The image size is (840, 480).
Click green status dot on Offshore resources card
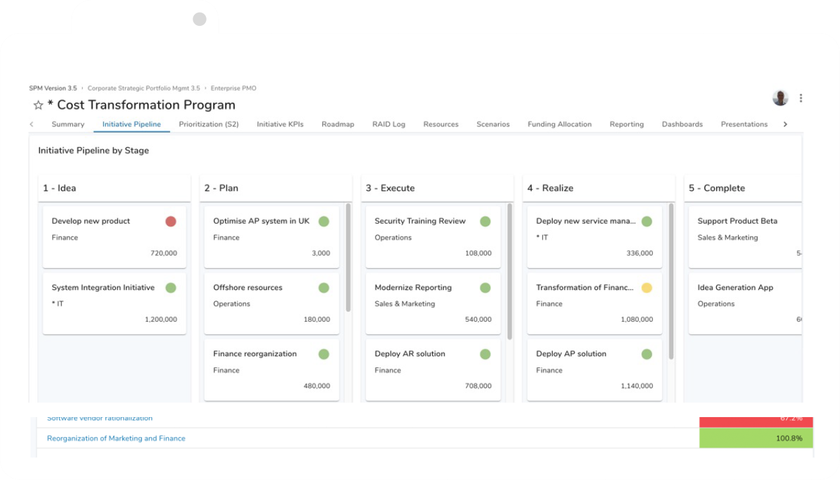(324, 288)
